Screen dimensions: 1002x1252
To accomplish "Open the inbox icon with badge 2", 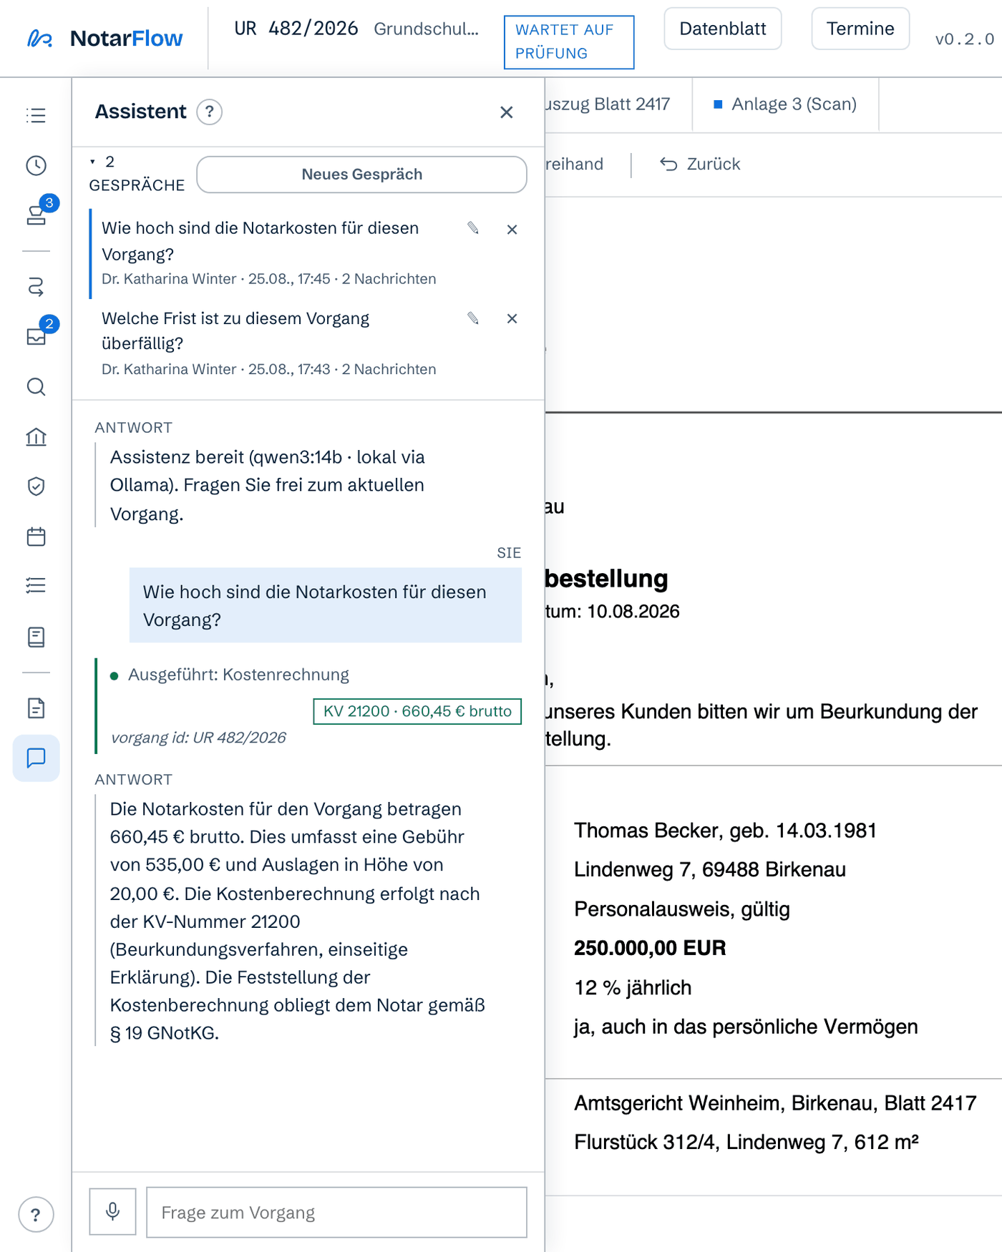I will pos(36,336).
